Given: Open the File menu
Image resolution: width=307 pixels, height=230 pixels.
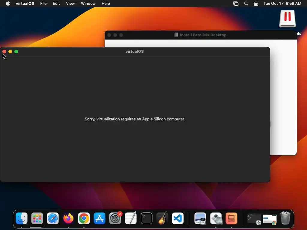Looking at the screenshot, I should click(x=43, y=4).
